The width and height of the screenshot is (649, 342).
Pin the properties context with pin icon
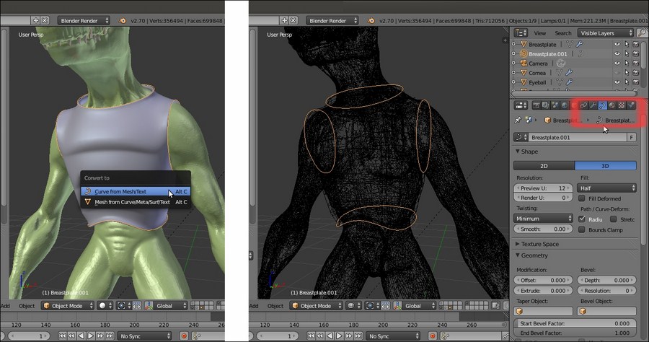click(x=518, y=120)
